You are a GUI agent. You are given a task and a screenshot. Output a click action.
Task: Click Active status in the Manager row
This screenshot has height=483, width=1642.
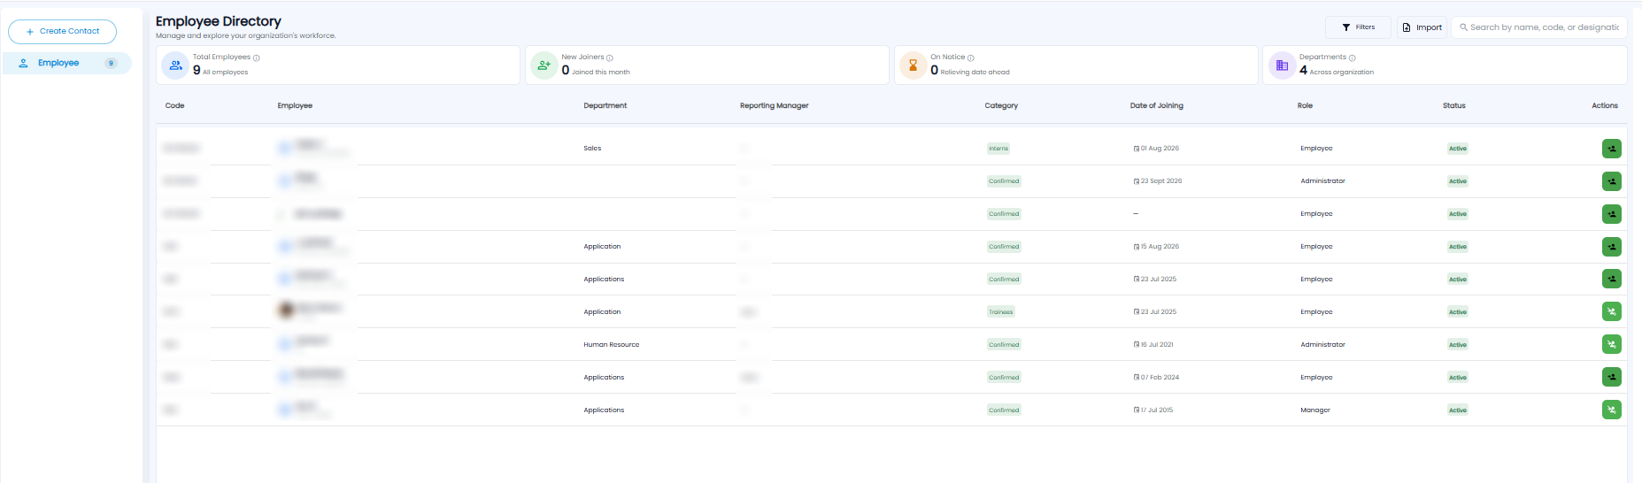coord(1458,410)
